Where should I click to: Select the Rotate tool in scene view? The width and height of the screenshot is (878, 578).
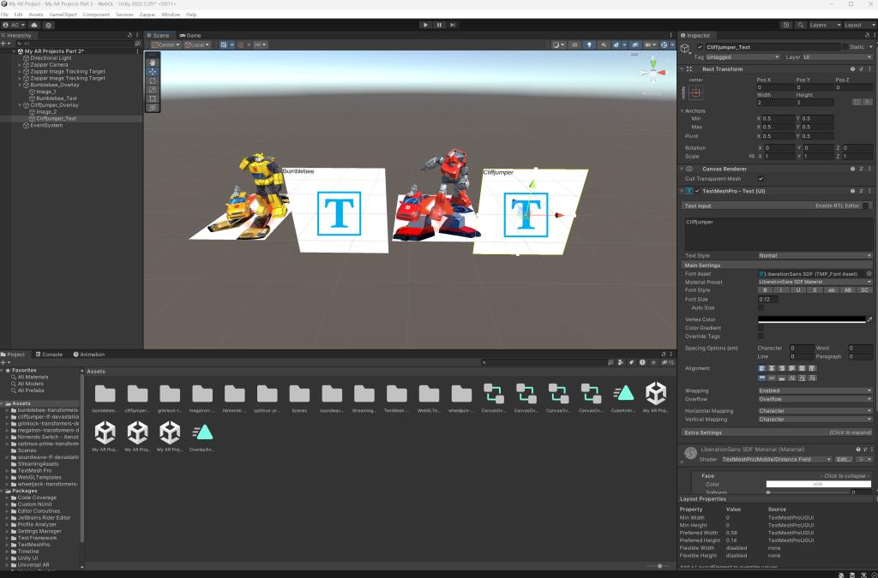pos(153,80)
